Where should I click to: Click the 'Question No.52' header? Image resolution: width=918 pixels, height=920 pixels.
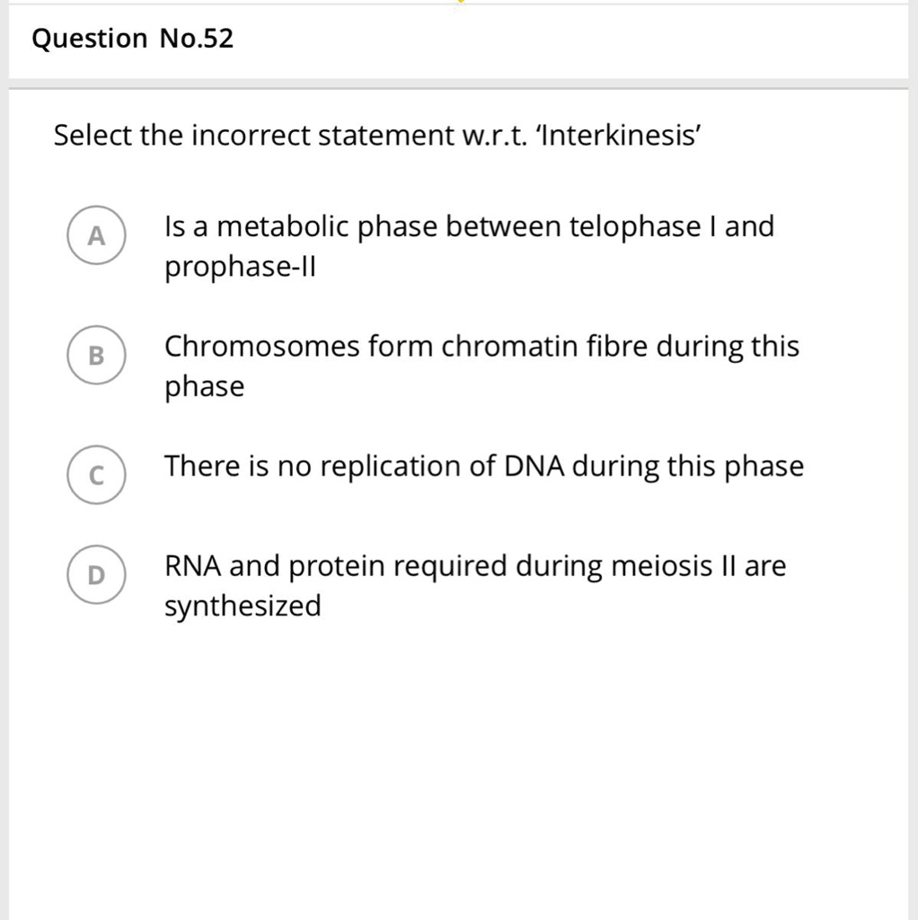pyautogui.click(x=132, y=39)
